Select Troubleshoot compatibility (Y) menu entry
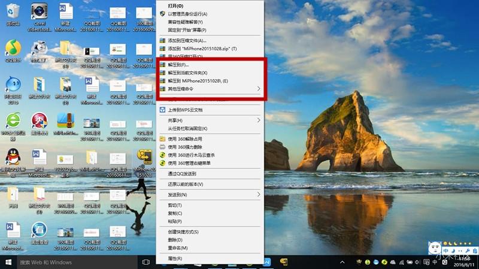479x269 pixels. (210, 22)
